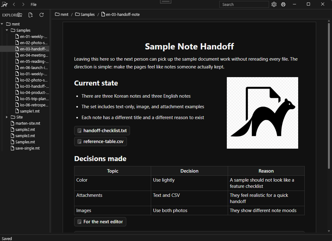Click the marten app logo icon

4,4
